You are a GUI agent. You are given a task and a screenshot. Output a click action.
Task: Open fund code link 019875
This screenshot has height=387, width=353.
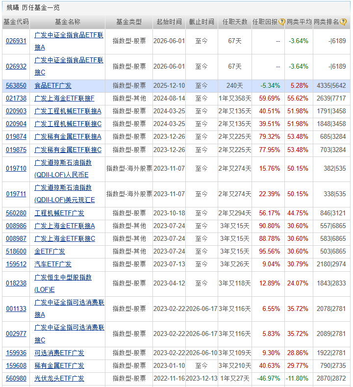click(16, 150)
